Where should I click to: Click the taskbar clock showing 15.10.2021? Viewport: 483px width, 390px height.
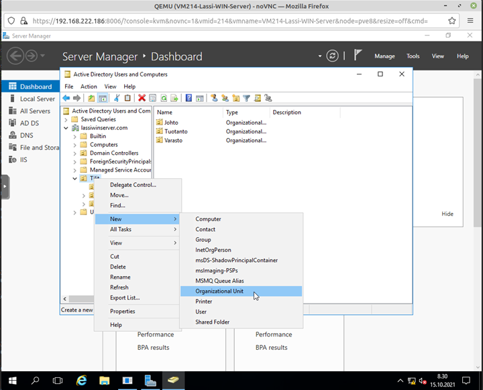(x=442, y=381)
